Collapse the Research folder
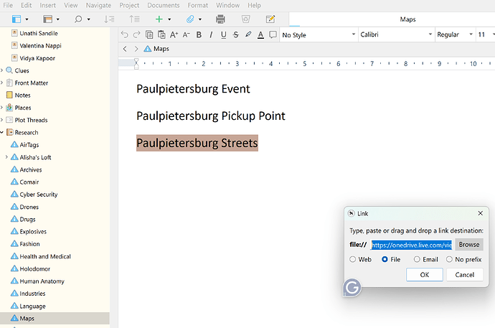The height and width of the screenshot is (328, 495). pyautogui.click(x=2, y=132)
